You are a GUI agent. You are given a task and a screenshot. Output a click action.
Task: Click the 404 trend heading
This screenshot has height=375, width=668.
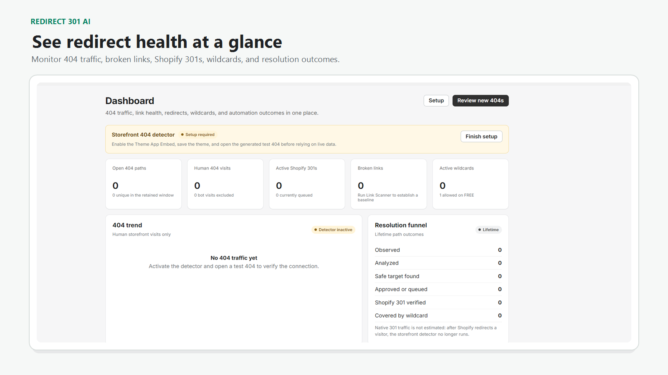127,225
